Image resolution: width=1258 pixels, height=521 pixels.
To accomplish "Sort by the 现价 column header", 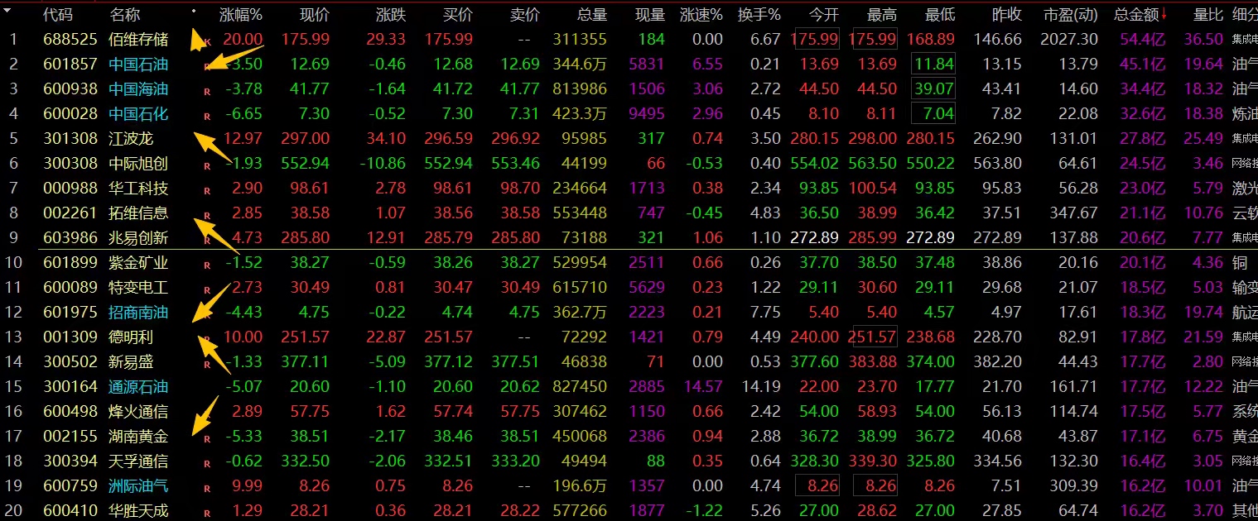I will point(314,15).
